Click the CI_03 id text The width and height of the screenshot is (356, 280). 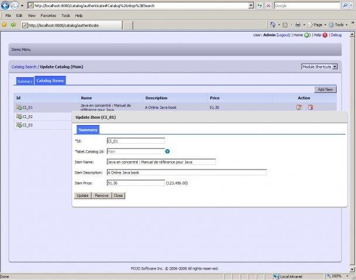click(x=27, y=125)
